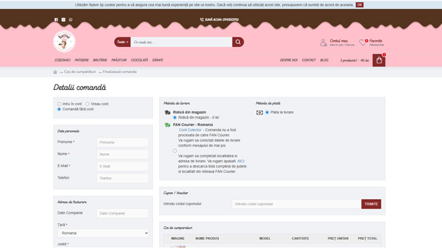
Task: Open the Facebook social icon
Action: tap(56, 20)
